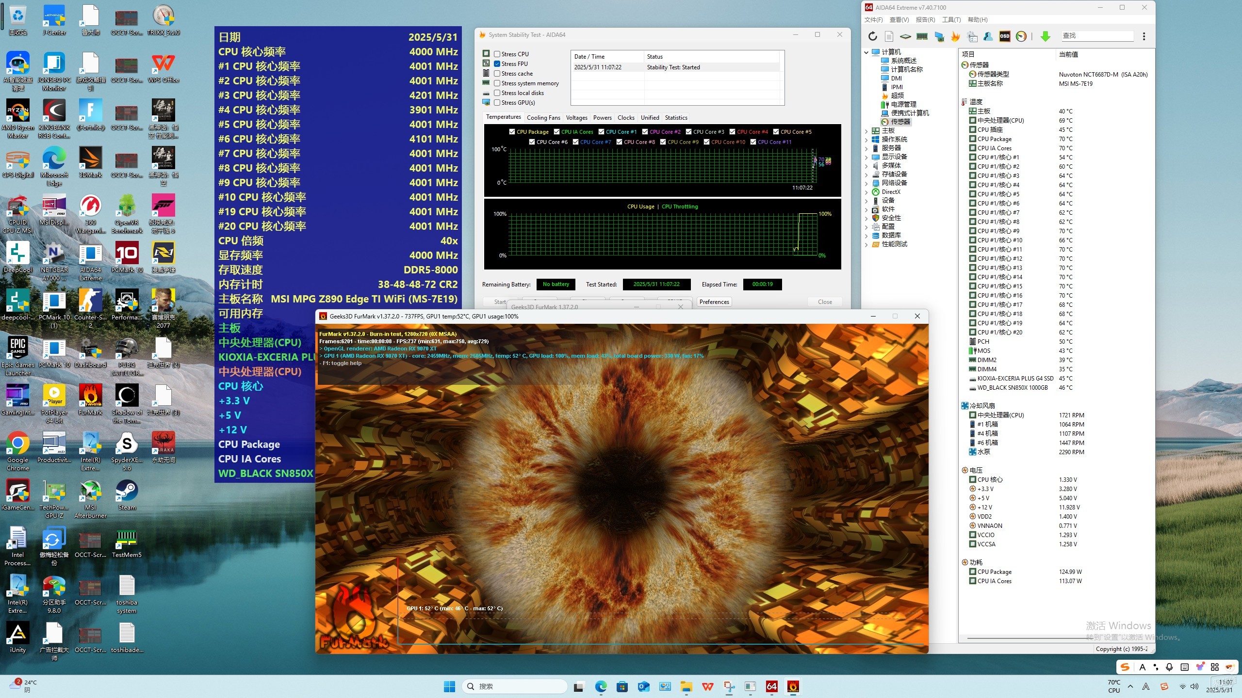Open the report page icon in AIDA64 toolbar
Screen dimensions: 1242x698
pyautogui.click(x=889, y=36)
